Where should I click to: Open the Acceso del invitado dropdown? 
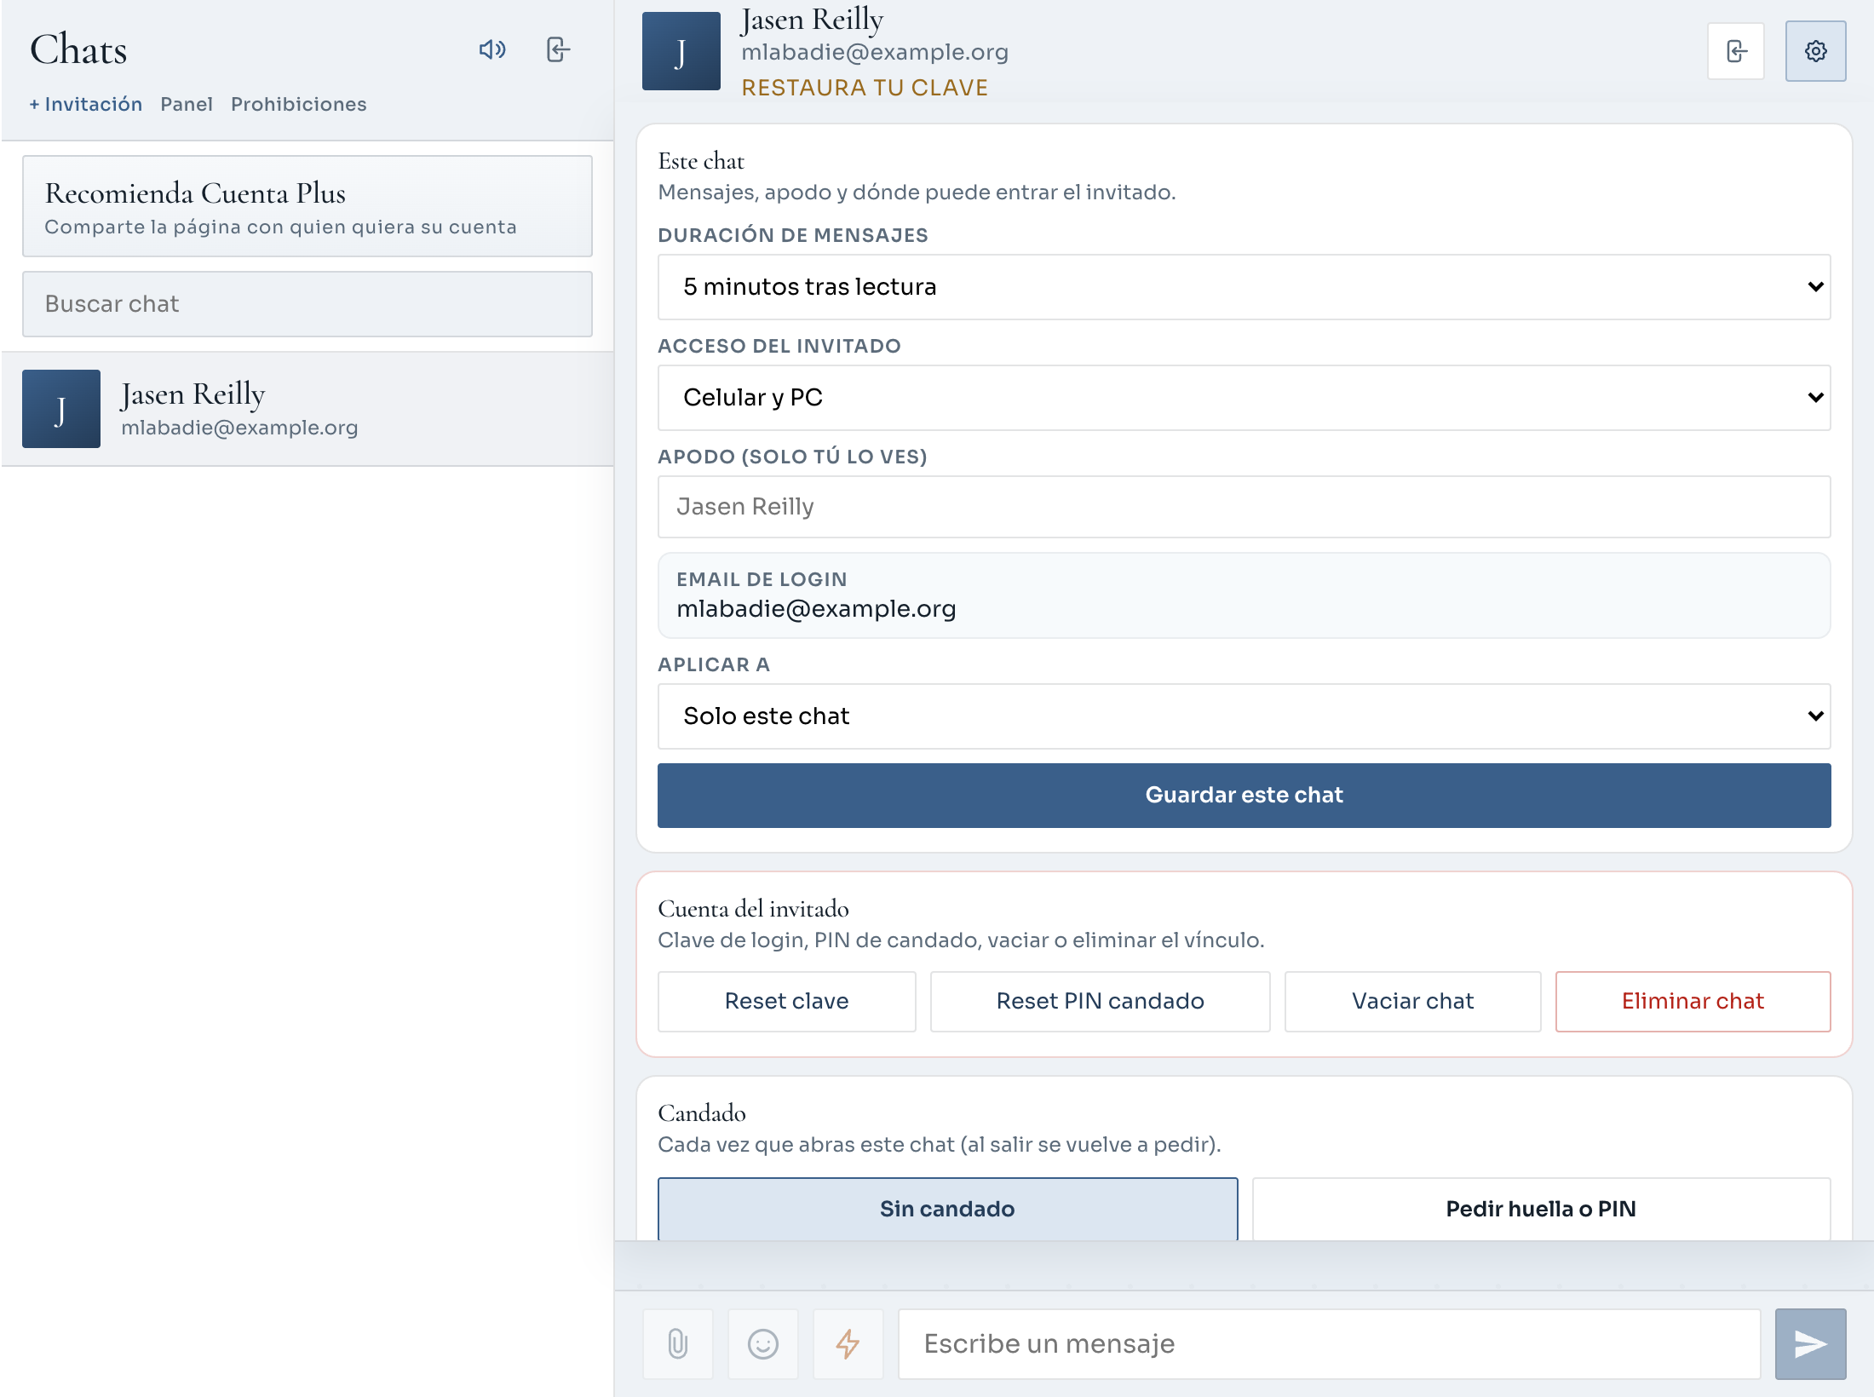tap(1244, 398)
